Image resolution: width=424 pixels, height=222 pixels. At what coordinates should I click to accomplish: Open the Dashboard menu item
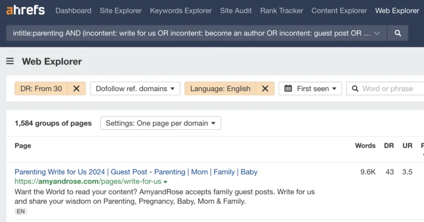pyautogui.click(x=73, y=11)
